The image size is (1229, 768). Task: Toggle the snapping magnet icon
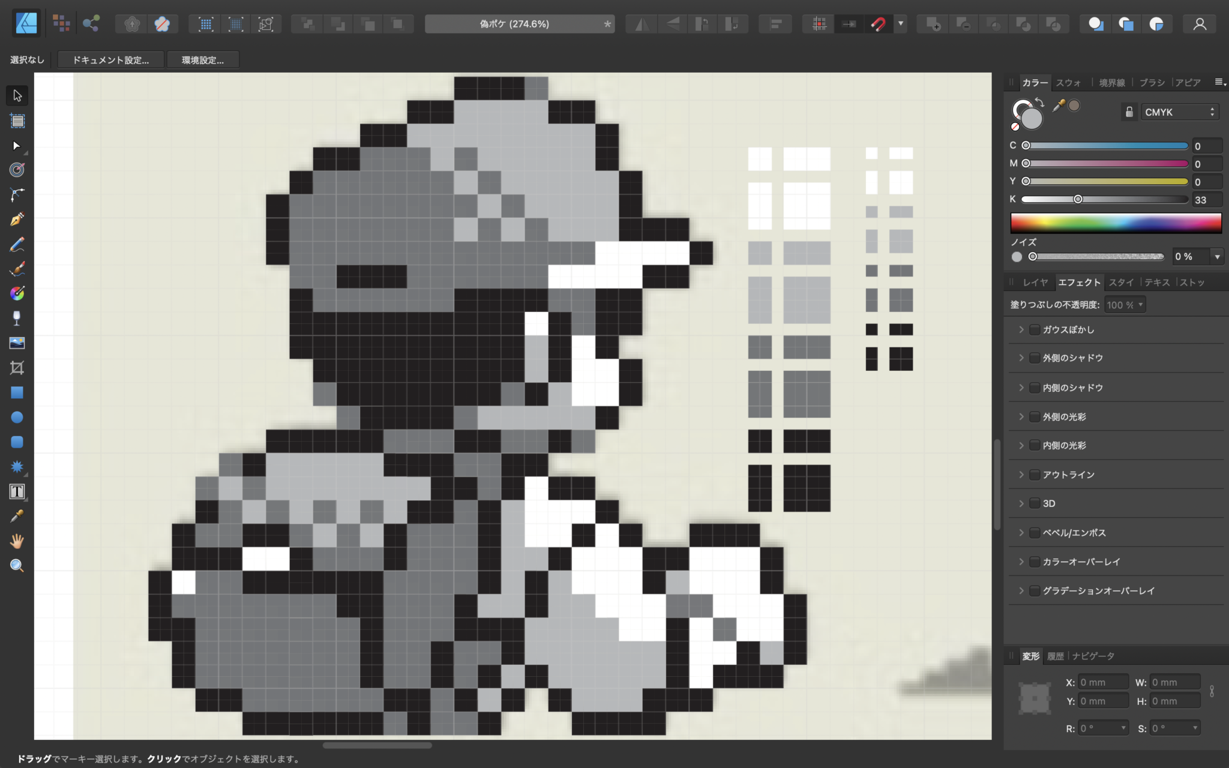878,24
